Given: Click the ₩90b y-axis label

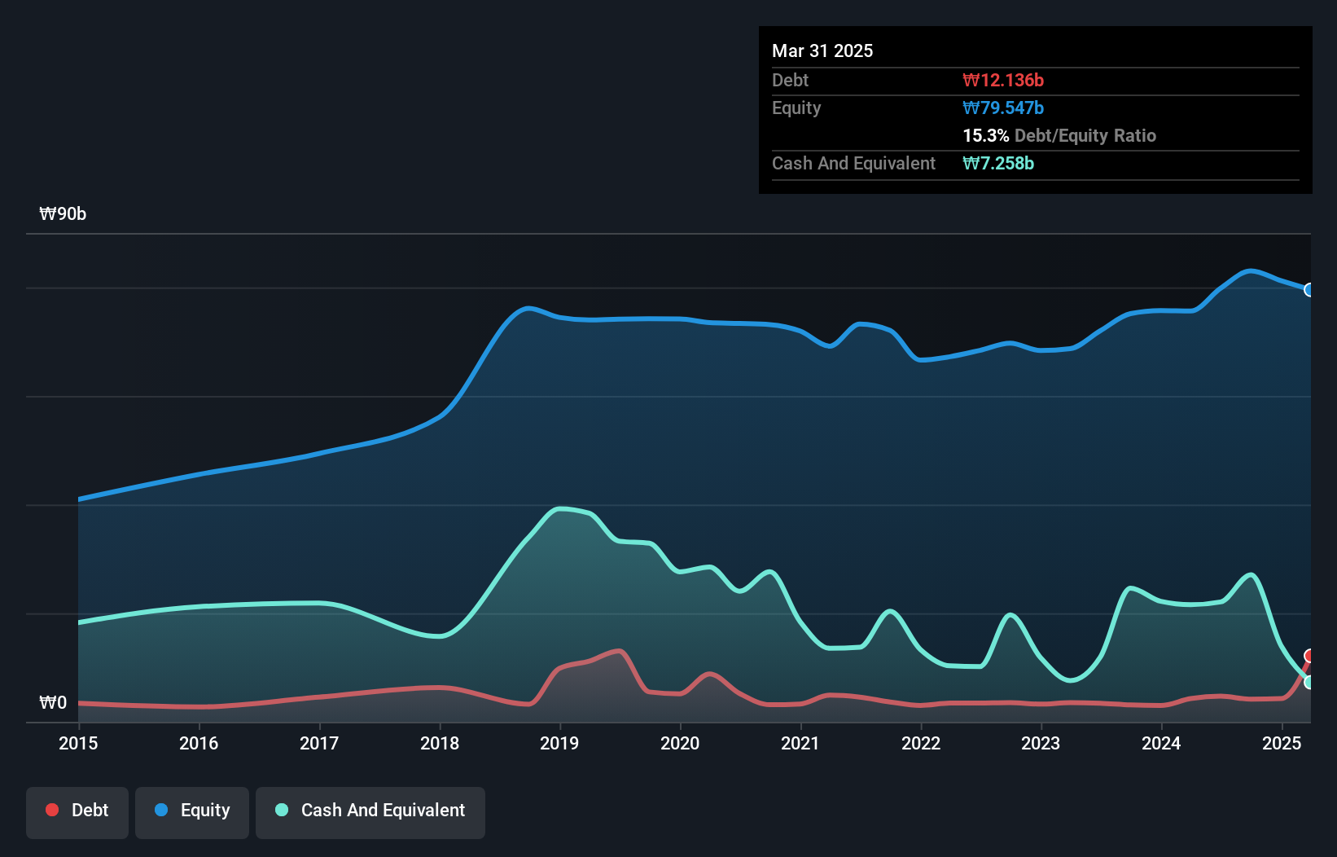Looking at the screenshot, I should pyautogui.click(x=63, y=213).
